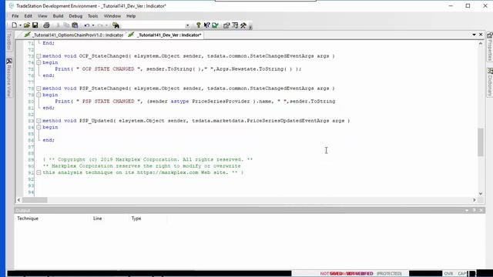Image resolution: width=493 pixels, height=277 pixels.
Task: Open the Window menu
Action: tap(112, 16)
